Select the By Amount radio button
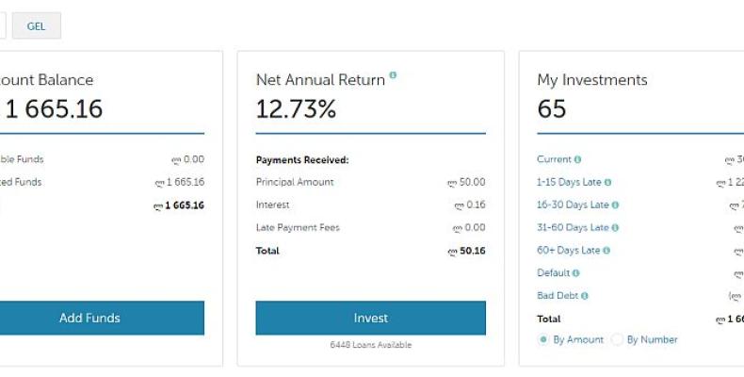 point(542,340)
